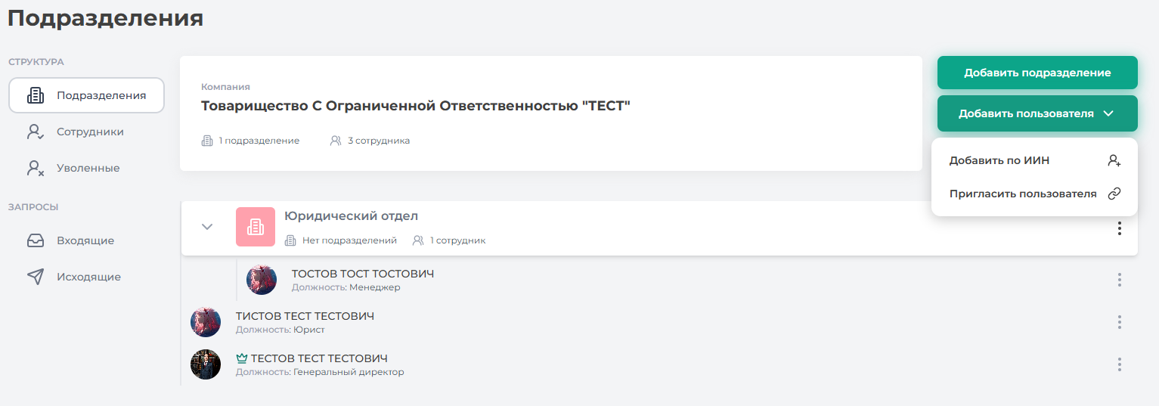This screenshot has width=1159, height=406.
Task: Click avatar of ТОСТОВ ТОСТ ТОСТОВИЧ
Action: [262, 280]
